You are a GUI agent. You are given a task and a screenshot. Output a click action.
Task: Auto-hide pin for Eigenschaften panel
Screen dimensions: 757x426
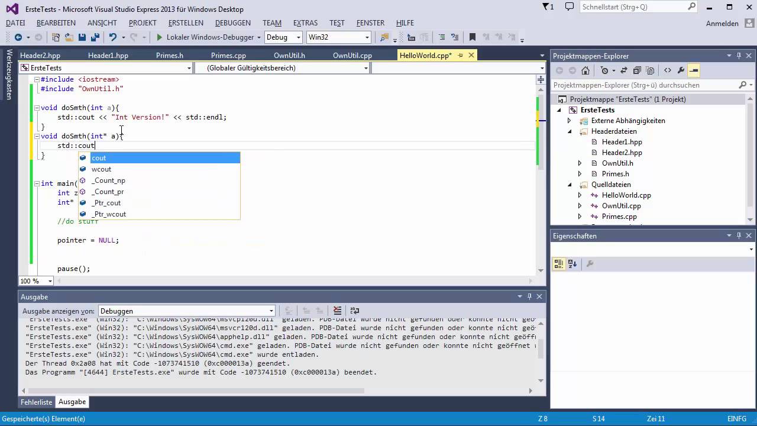point(739,235)
